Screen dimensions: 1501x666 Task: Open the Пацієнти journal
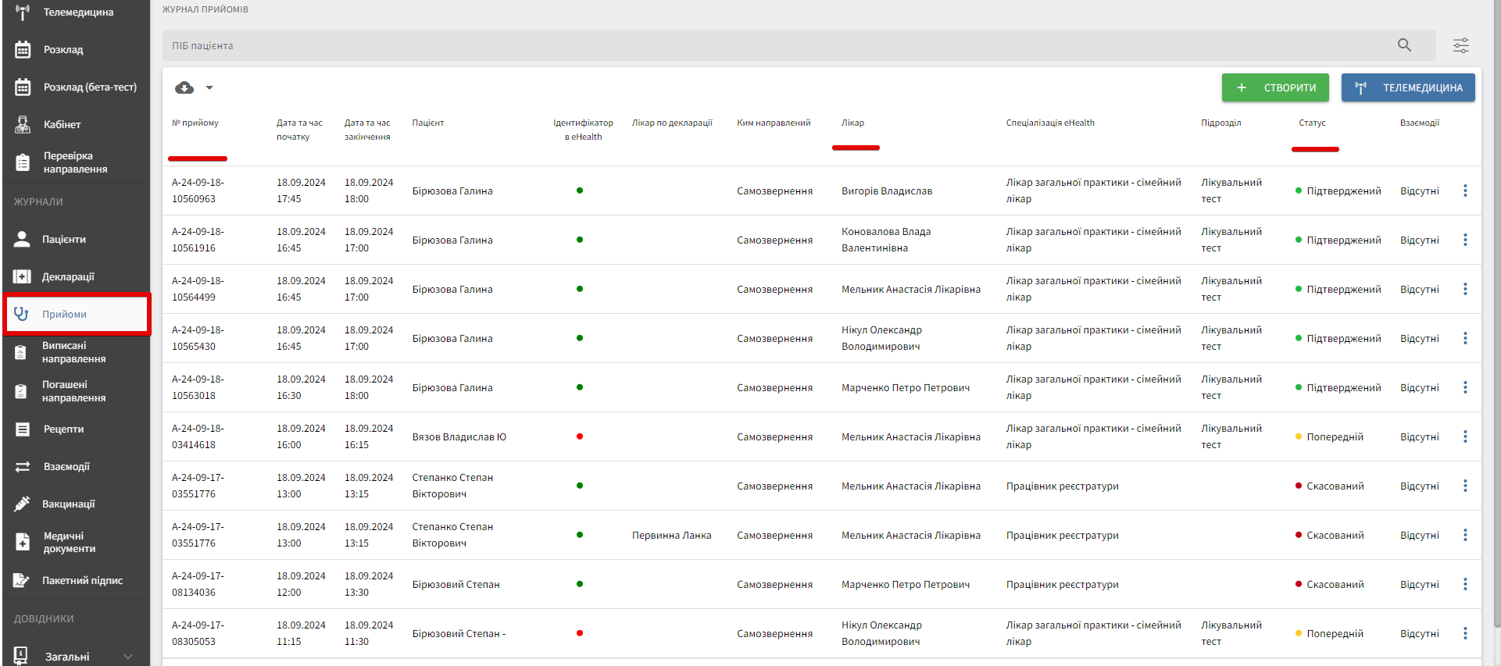coord(64,239)
